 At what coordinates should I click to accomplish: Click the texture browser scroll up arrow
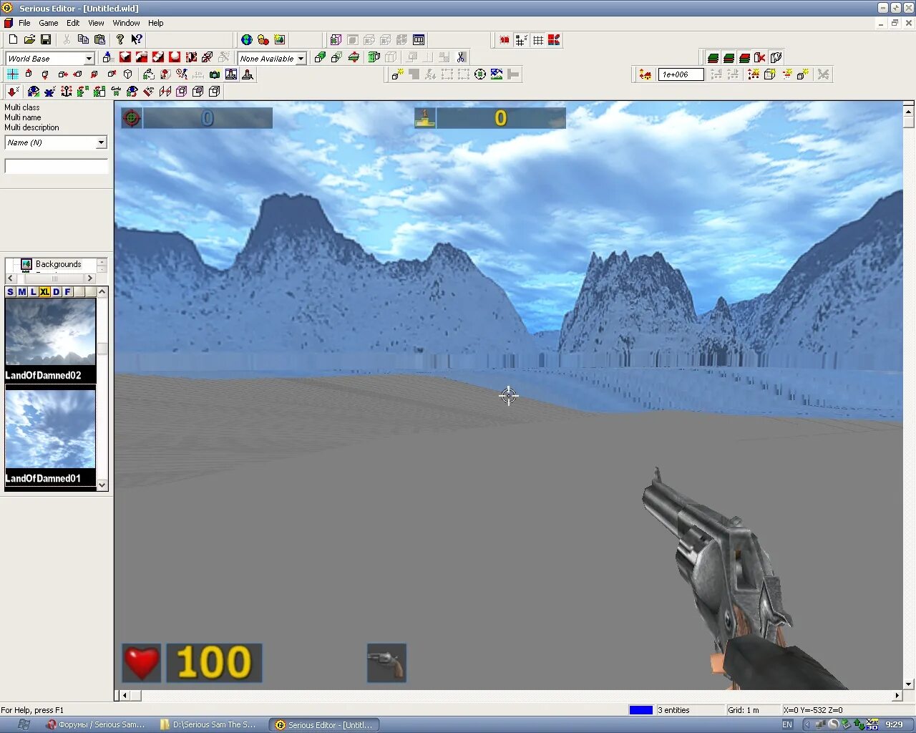(102, 291)
